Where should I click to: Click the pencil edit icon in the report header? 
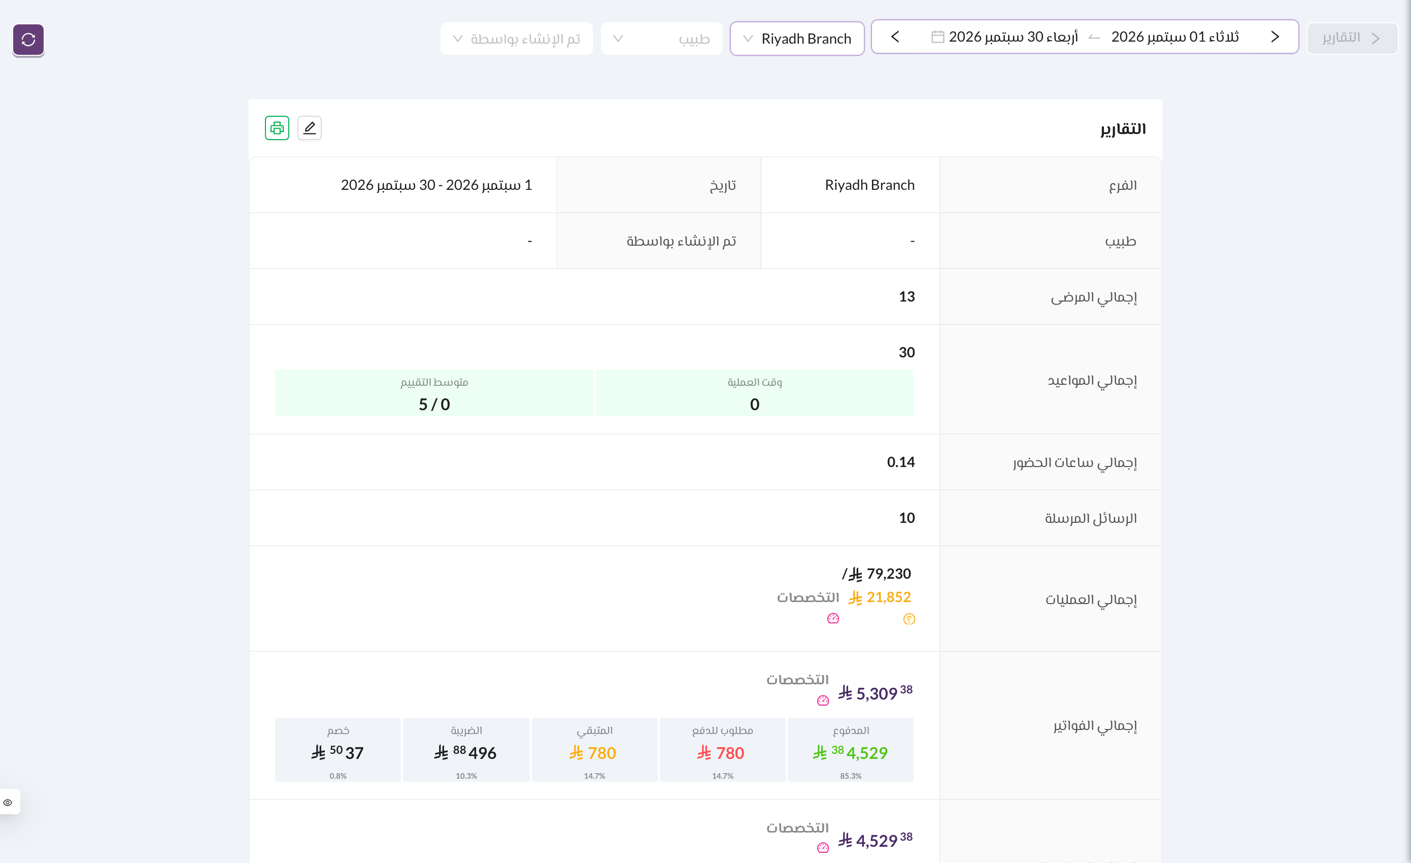pos(310,128)
